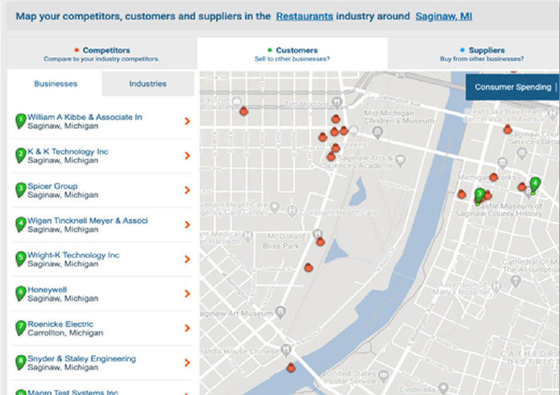Expand Spicer Group row arrow
This screenshot has width=560, height=395.
point(187,190)
